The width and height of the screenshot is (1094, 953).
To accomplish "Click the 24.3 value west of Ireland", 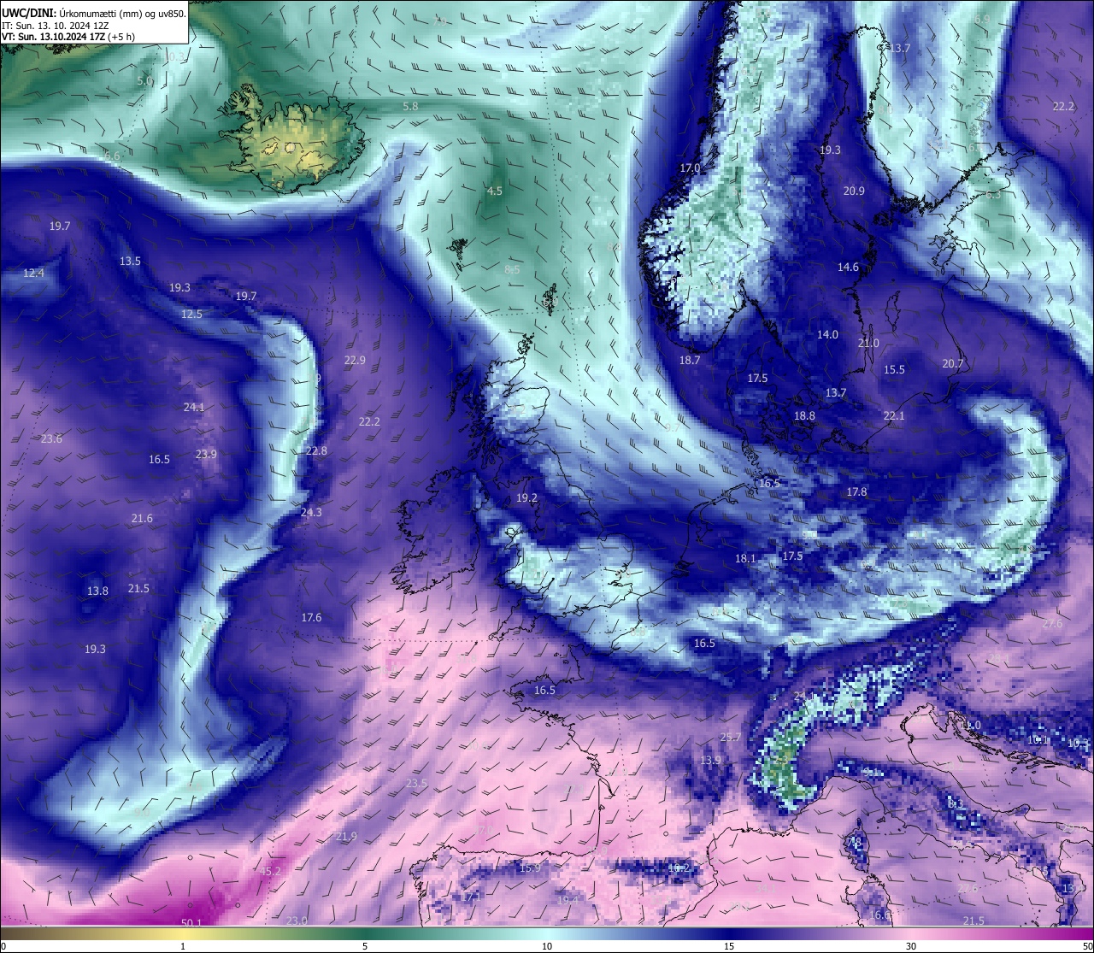I will 311,512.
